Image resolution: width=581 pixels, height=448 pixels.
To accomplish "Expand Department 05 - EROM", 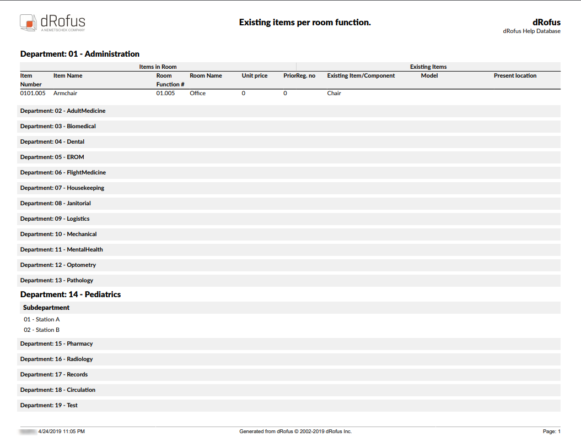I will click(52, 157).
